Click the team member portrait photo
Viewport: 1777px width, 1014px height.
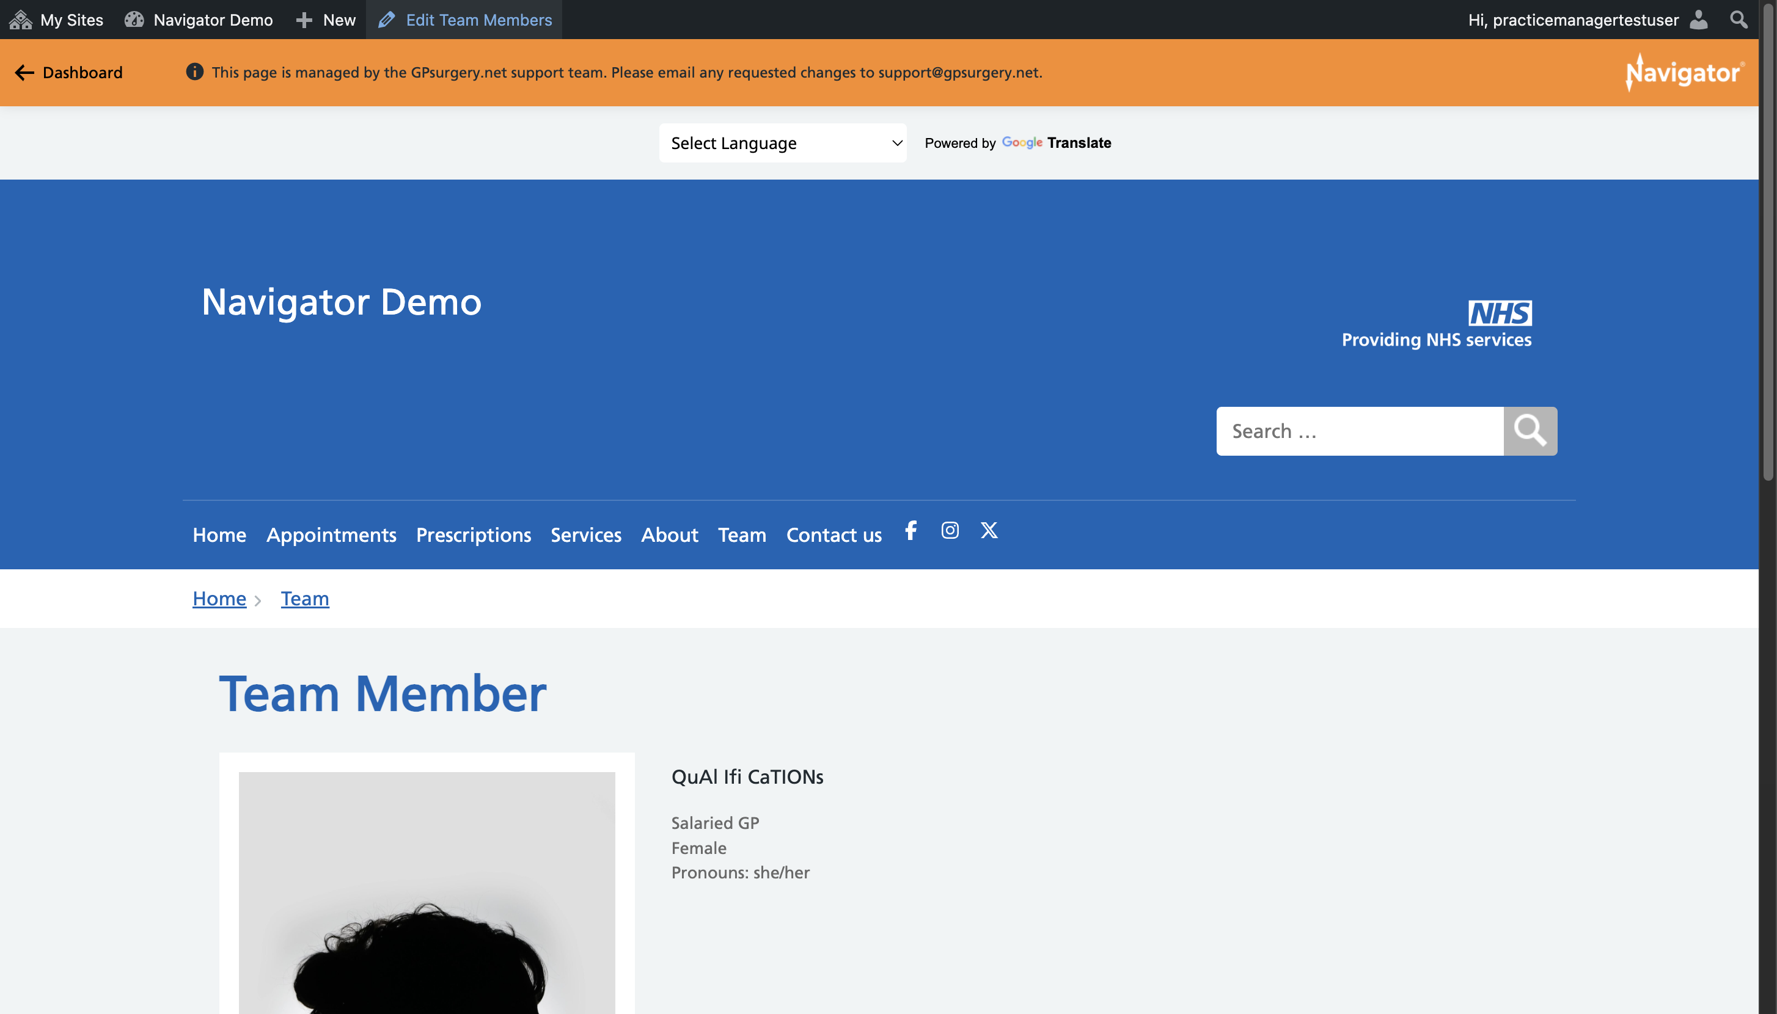[427, 892]
